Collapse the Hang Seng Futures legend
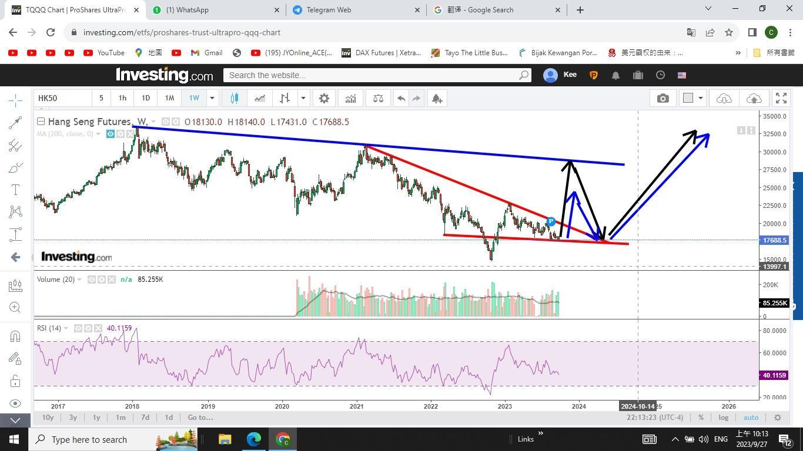Viewport: 803px width, 451px height. [41, 122]
